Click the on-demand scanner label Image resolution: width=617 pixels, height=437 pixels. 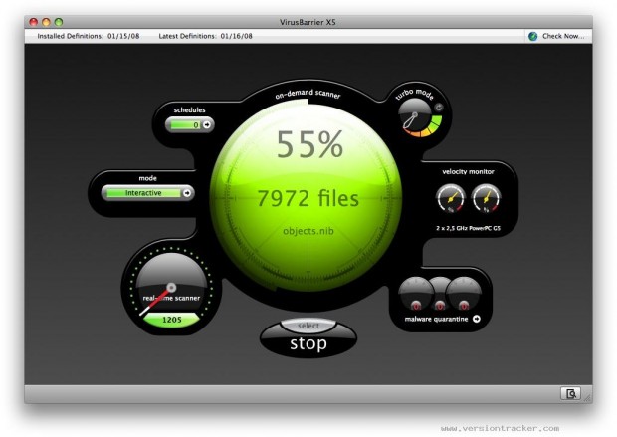click(308, 95)
